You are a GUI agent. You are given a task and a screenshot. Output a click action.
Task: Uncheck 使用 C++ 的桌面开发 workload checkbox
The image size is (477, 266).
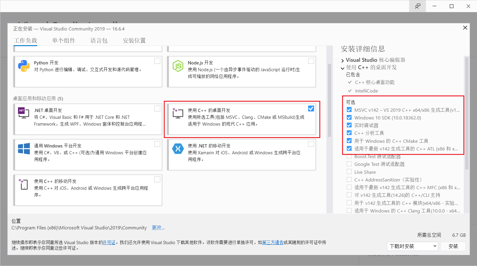click(311, 108)
